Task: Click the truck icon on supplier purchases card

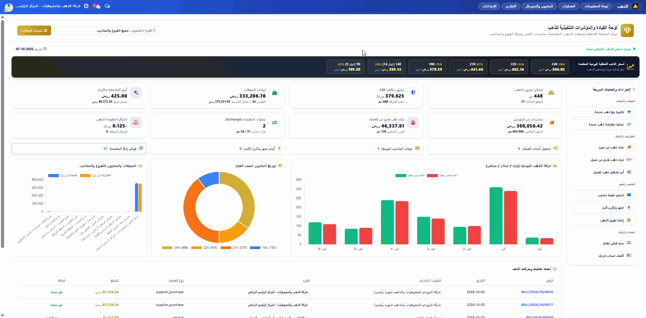Action: pos(551,122)
